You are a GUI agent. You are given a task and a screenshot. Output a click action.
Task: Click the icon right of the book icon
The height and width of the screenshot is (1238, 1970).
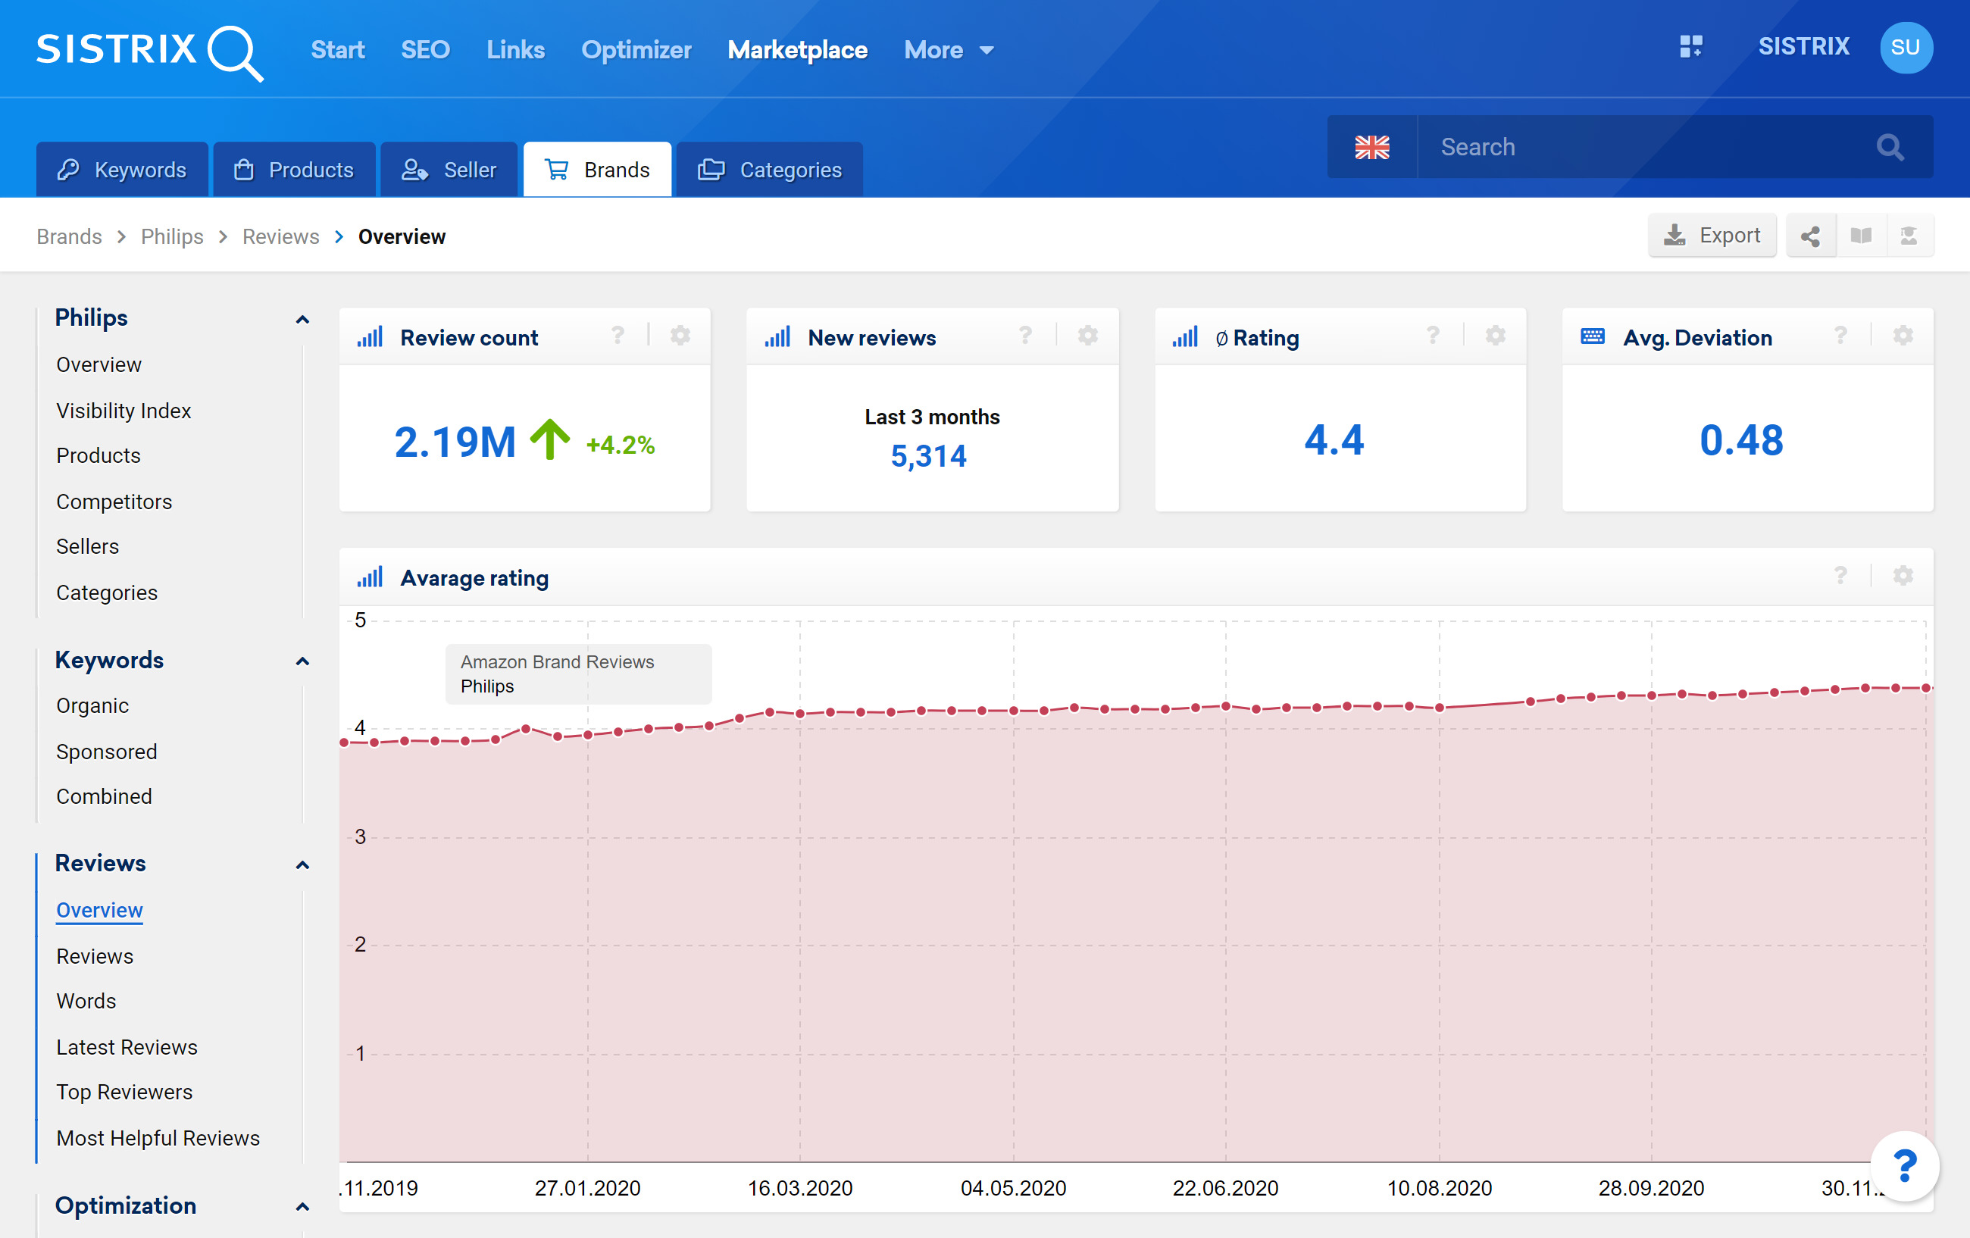click(1909, 236)
